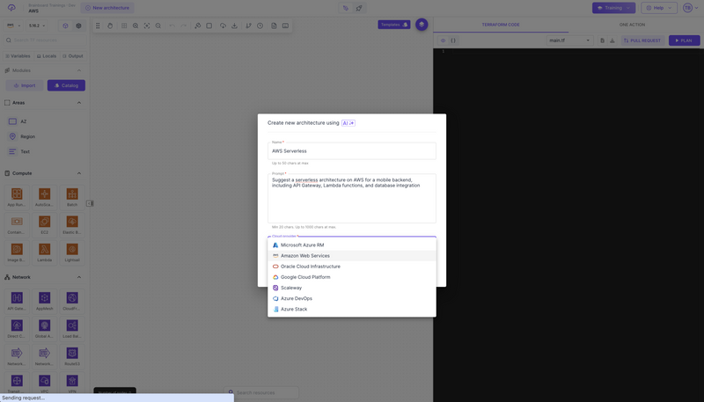Select the Image Builder resource icon
This screenshot has height=402, width=704.
click(x=17, y=249)
